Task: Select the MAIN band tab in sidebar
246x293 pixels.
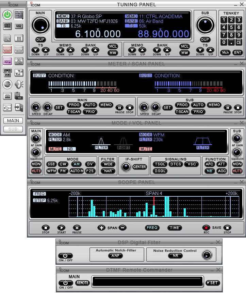Action: (x=13, y=120)
